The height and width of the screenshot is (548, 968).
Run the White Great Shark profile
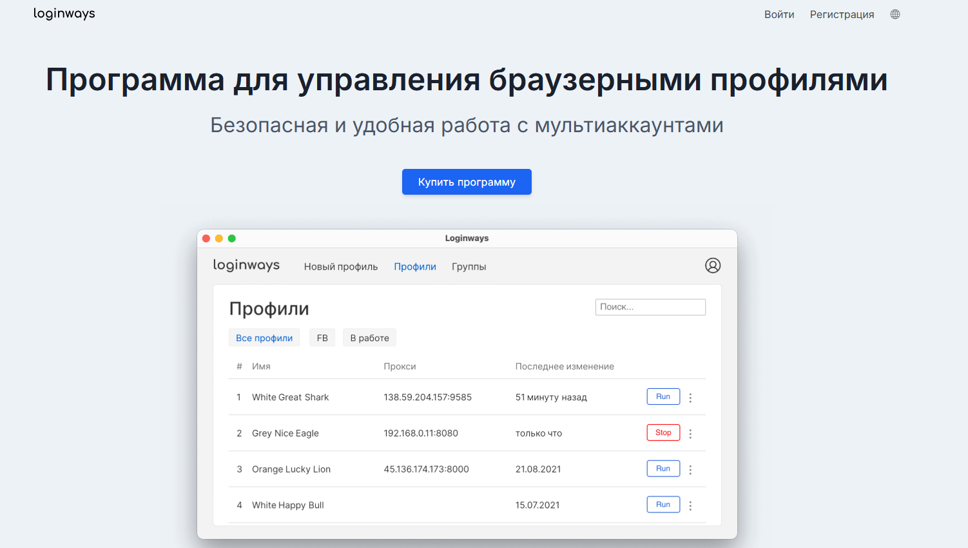click(663, 396)
